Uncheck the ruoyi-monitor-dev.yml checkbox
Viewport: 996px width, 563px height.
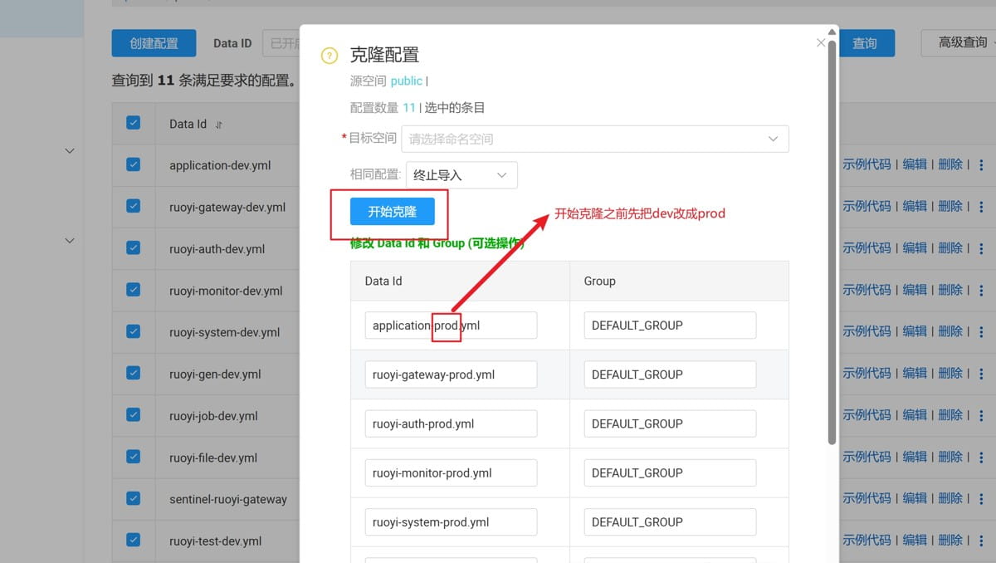click(133, 289)
